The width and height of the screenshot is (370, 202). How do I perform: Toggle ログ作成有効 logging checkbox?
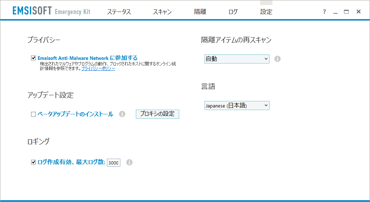click(33, 162)
